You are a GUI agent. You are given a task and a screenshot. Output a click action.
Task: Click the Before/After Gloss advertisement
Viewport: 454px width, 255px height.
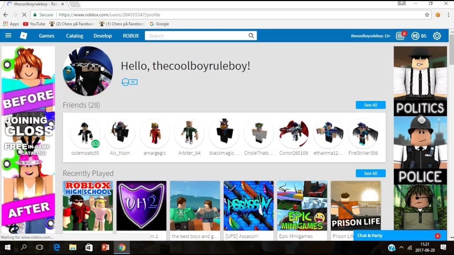point(28,140)
